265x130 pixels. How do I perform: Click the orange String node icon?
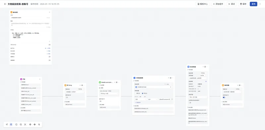click(x=65, y=85)
